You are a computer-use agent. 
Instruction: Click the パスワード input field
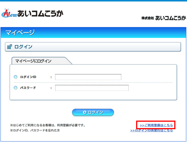pyautogui.click(x=92, y=88)
